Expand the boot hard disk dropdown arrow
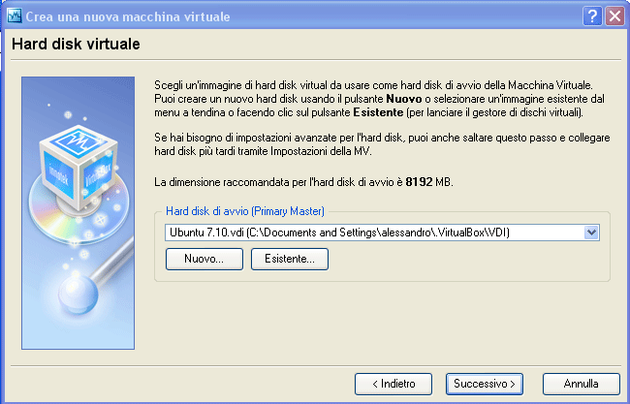Screen dimensions: 630x404 [x=591, y=233]
